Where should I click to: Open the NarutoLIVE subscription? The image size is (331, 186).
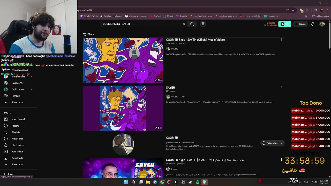click(x=17, y=83)
